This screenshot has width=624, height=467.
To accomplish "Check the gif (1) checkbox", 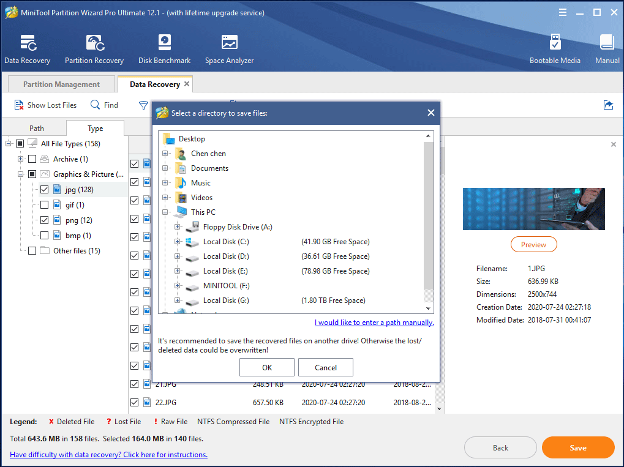I will point(44,205).
